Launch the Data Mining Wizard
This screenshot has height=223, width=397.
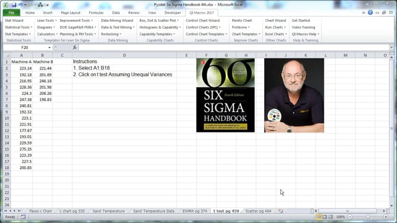(117, 20)
